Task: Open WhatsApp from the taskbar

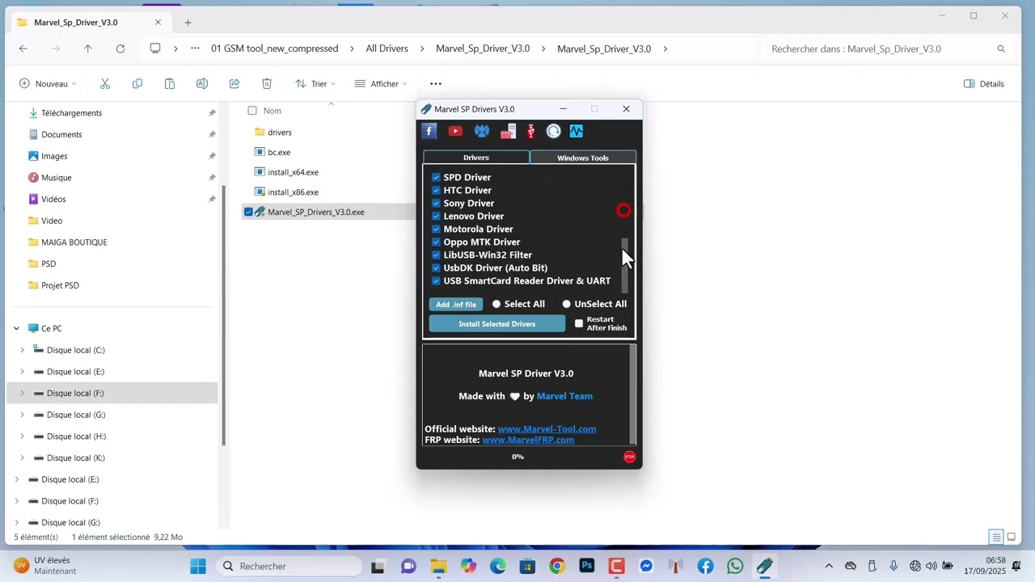Action: coord(735,567)
